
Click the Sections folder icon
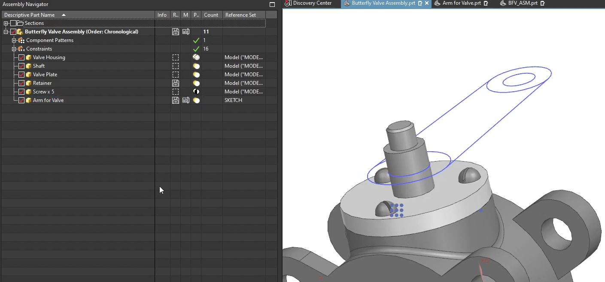click(x=20, y=23)
